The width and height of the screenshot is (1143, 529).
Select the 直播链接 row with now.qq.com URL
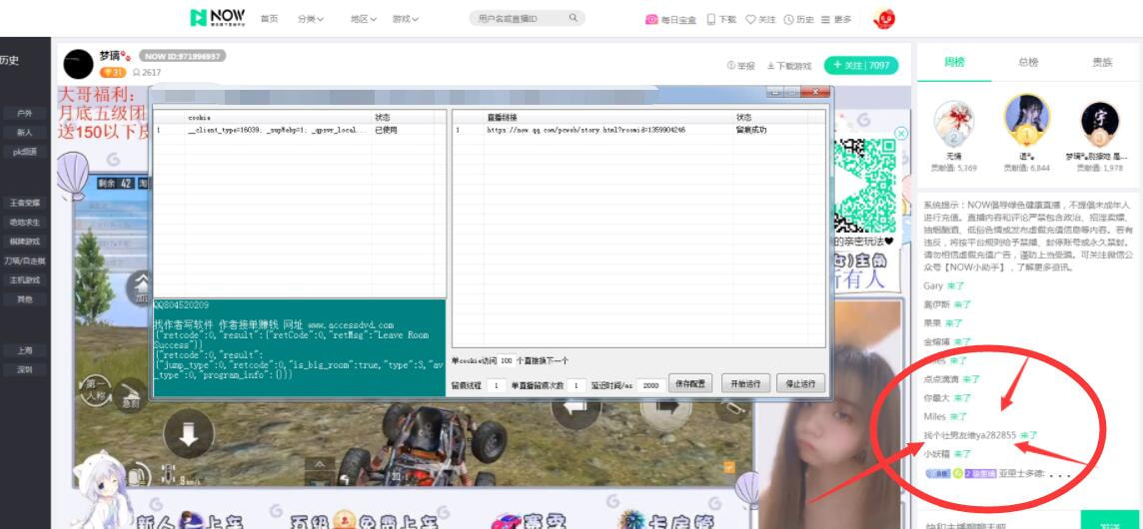click(638, 131)
